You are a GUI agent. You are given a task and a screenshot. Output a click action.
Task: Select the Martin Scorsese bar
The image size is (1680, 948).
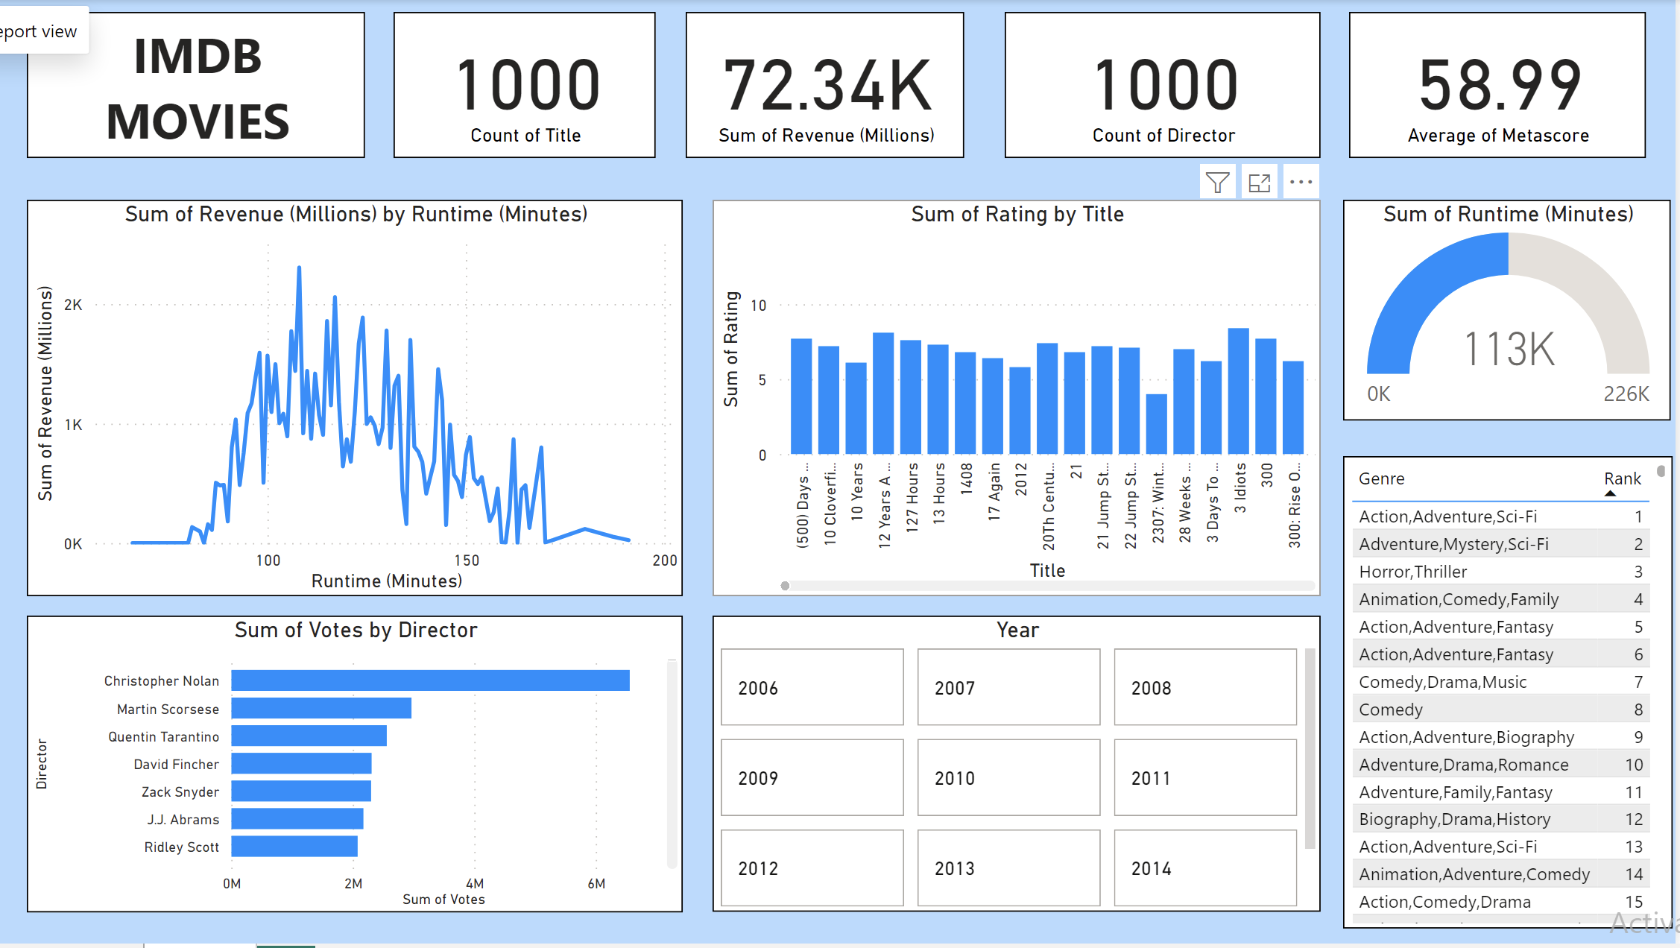click(321, 708)
